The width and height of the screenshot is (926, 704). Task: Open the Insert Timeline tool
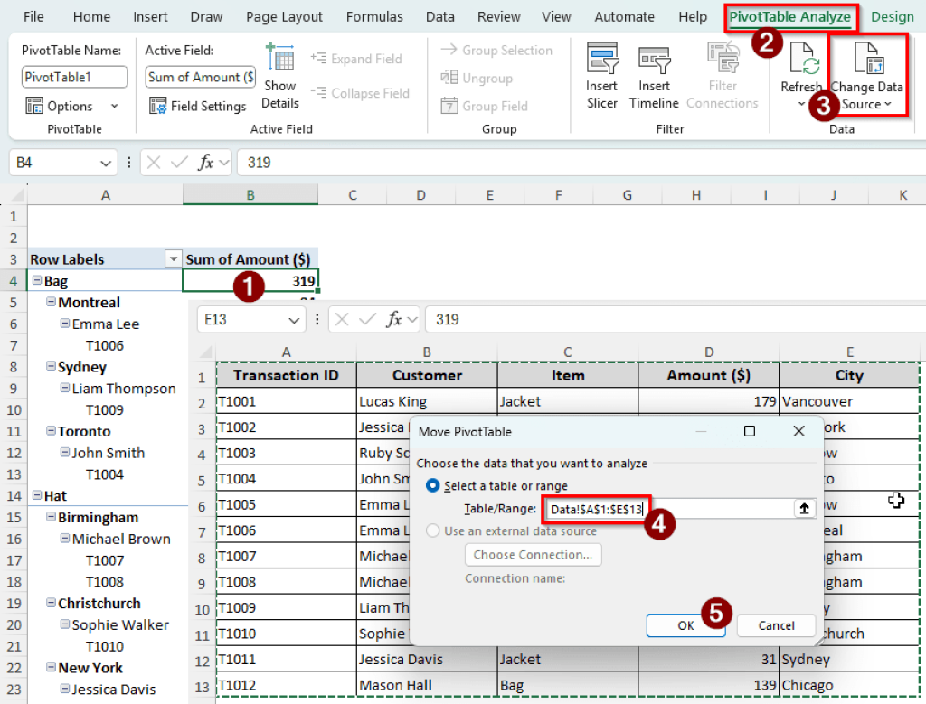tap(653, 76)
